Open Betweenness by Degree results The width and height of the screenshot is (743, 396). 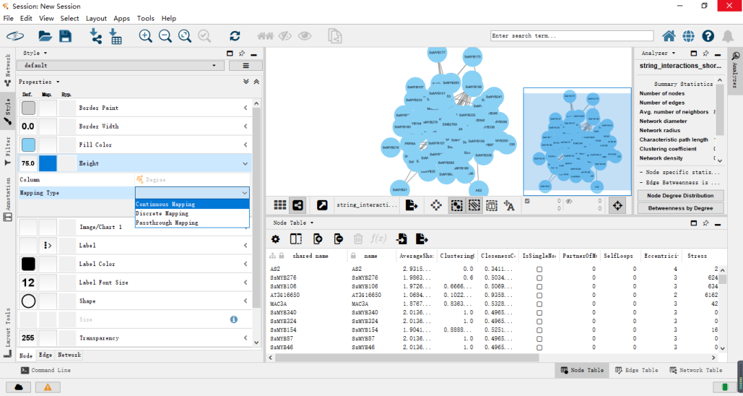[x=680, y=208]
